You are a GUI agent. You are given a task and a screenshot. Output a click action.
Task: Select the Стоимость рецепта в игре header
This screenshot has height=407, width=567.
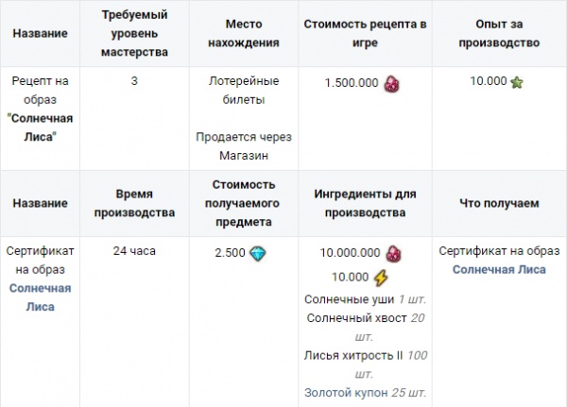click(x=365, y=34)
